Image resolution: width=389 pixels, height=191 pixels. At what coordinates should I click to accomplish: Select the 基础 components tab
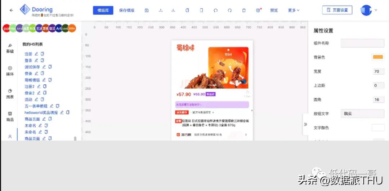coord(10,48)
